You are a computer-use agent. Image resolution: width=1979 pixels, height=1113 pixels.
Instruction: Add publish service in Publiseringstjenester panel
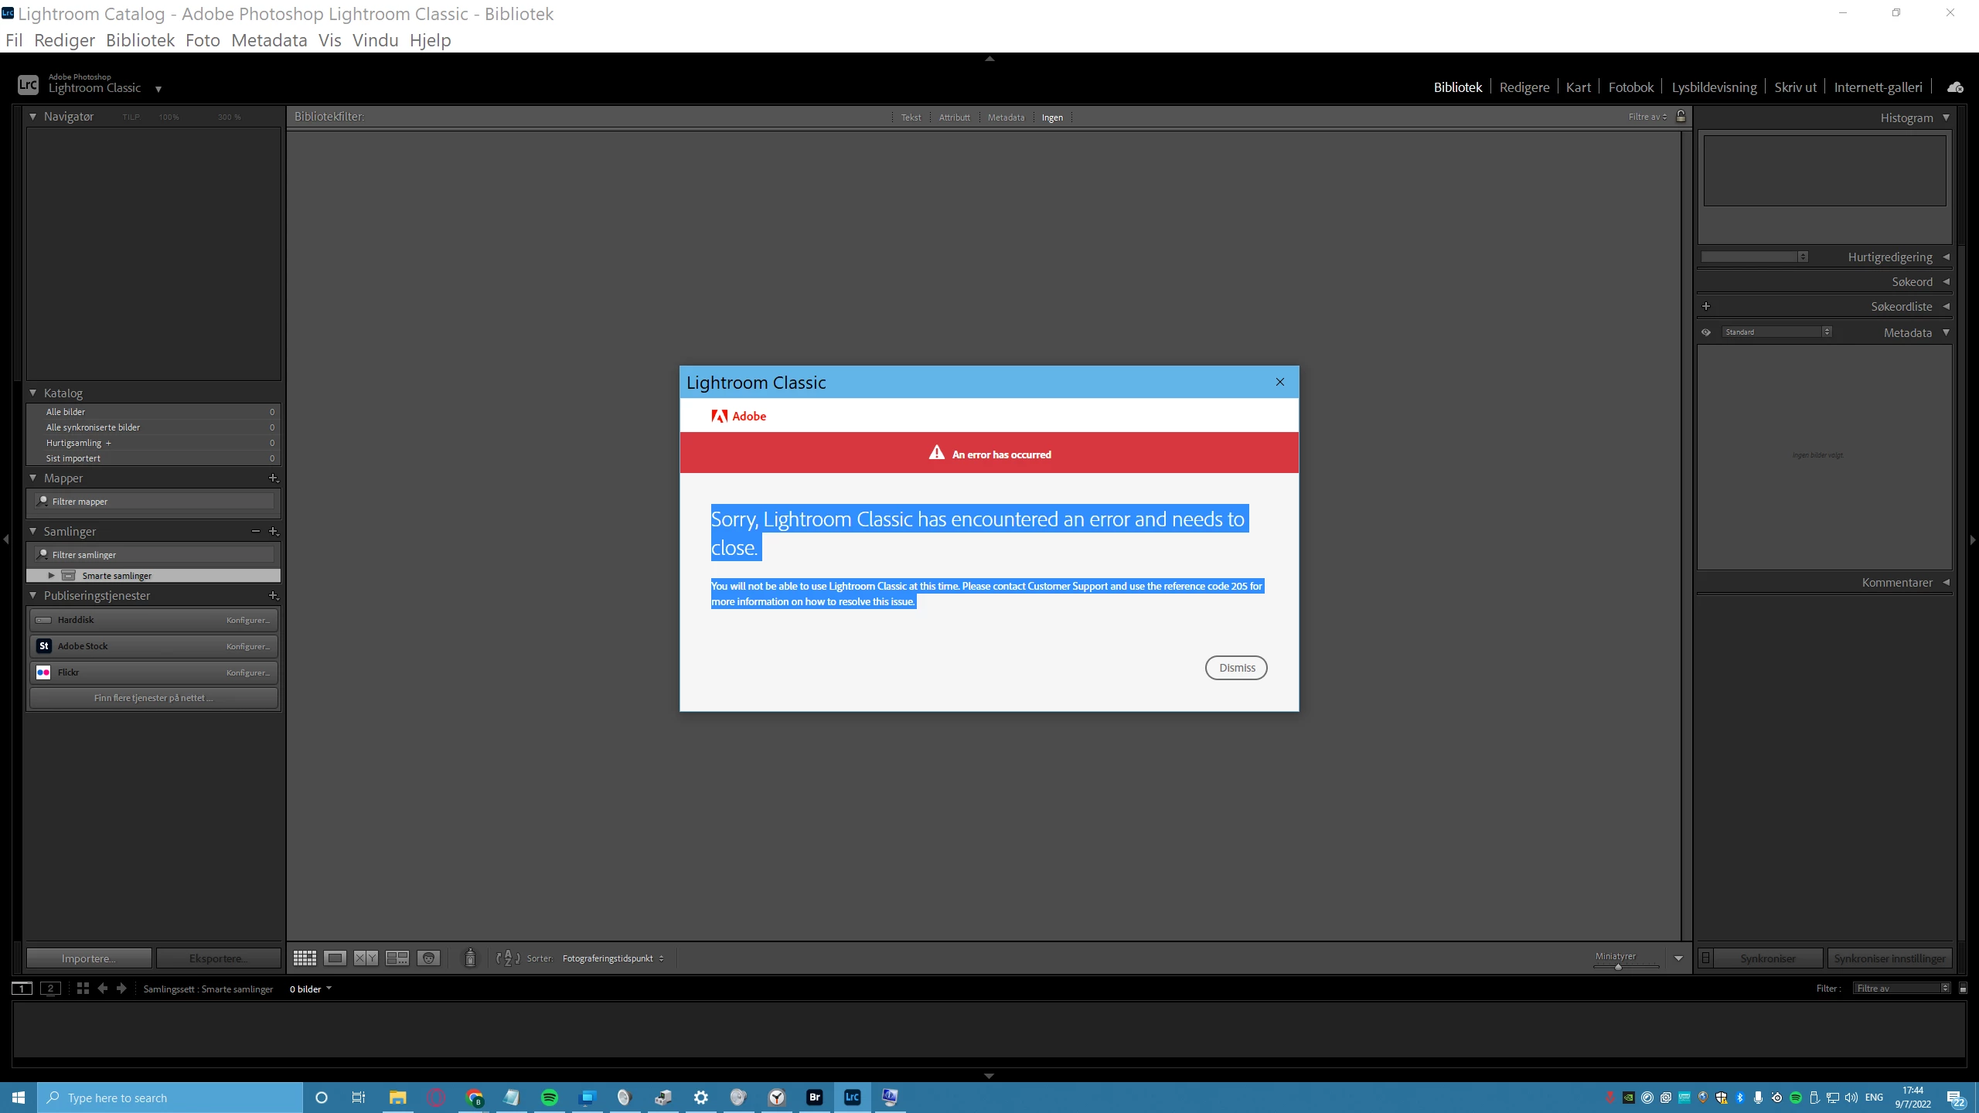point(273,596)
